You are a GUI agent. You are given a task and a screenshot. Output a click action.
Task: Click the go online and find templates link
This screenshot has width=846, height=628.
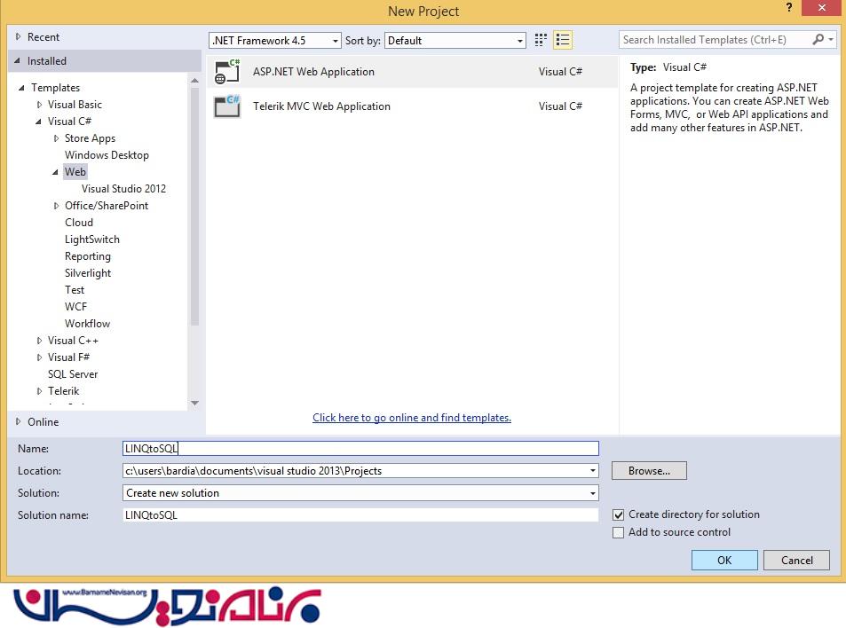click(x=412, y=418)
